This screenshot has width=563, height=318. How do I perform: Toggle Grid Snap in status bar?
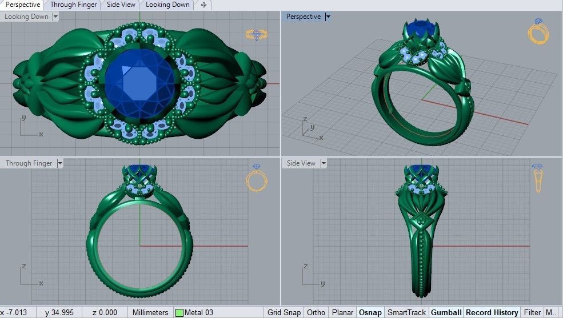pos(284,313)
